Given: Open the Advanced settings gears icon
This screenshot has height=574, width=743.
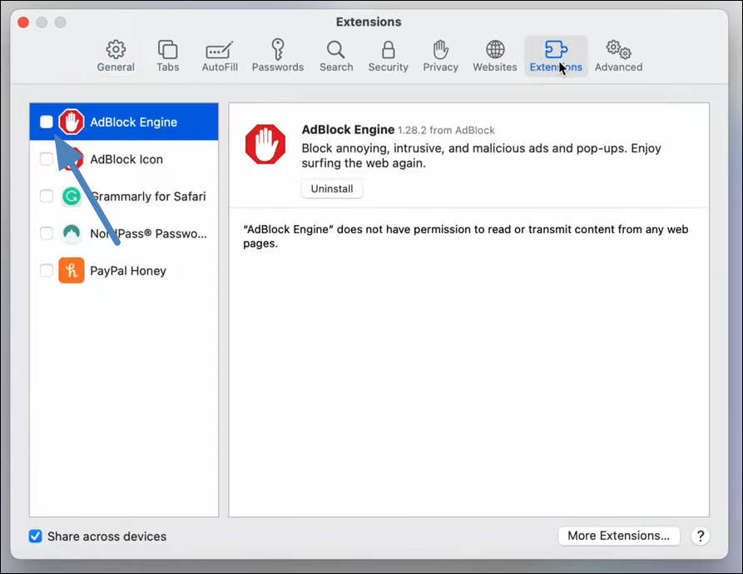Looking at the screenshot, I should (618, 55).
